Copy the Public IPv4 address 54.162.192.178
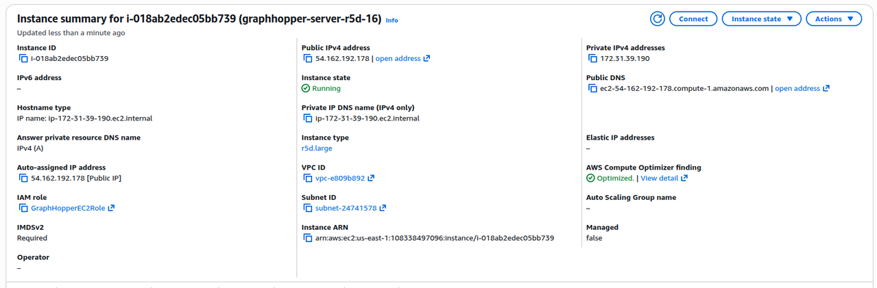The height and width of the screenshot is (288, 877). click(x=308, y=59)
